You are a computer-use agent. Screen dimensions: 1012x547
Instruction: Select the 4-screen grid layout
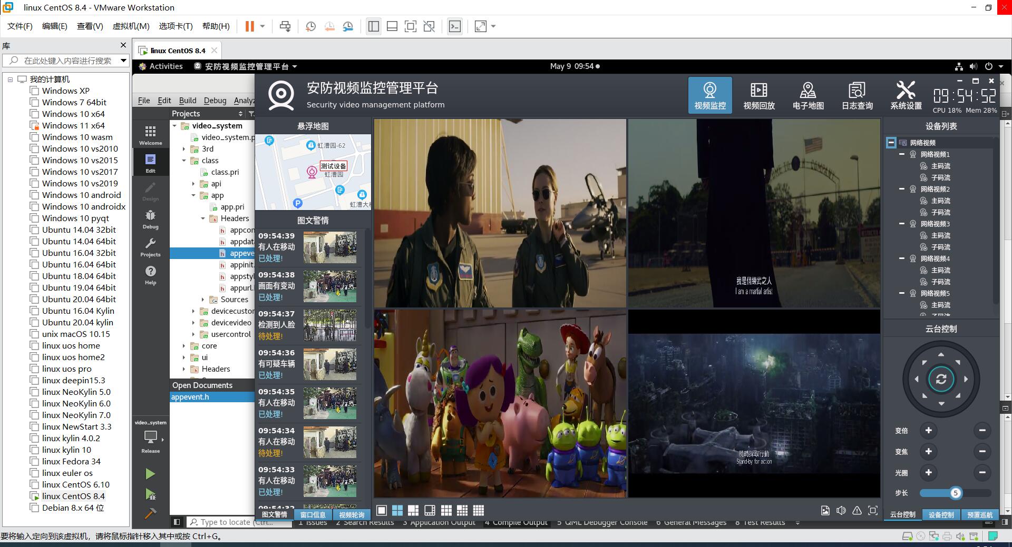tap(397, 511)
